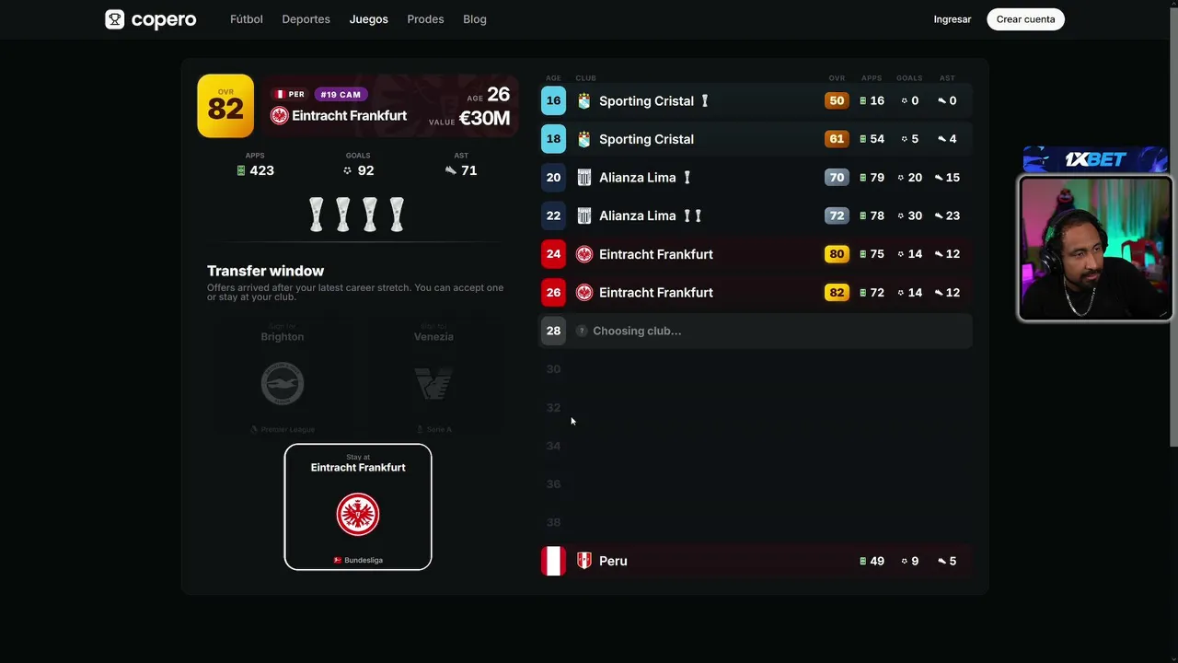Click the streamer webcam thumbnail

tap(1095, 249)
